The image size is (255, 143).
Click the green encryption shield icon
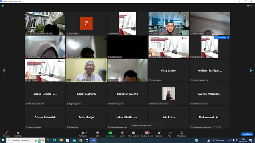pos(3,6)
